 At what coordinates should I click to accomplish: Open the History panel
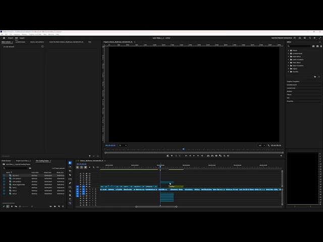pos(289,95)
